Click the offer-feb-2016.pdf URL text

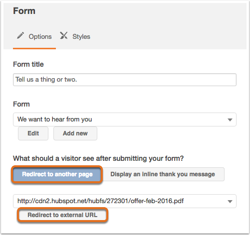point(100,201)
